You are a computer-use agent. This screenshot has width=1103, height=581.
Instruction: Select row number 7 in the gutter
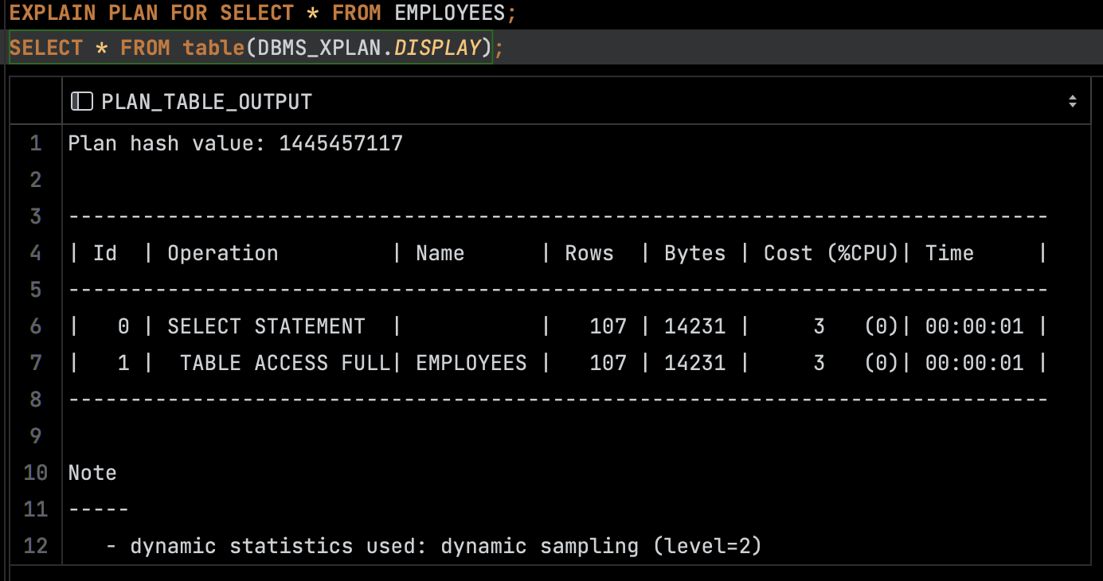(35, 363)
